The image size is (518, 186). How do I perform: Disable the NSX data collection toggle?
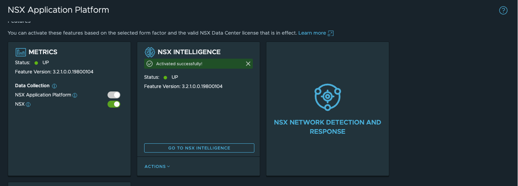point(114,104)
